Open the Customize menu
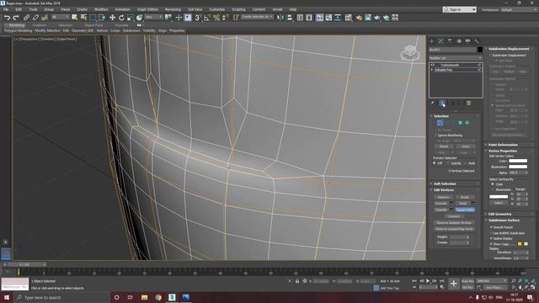Image resolution: width=539 pixels, height=303 pixels. [217, 9]
